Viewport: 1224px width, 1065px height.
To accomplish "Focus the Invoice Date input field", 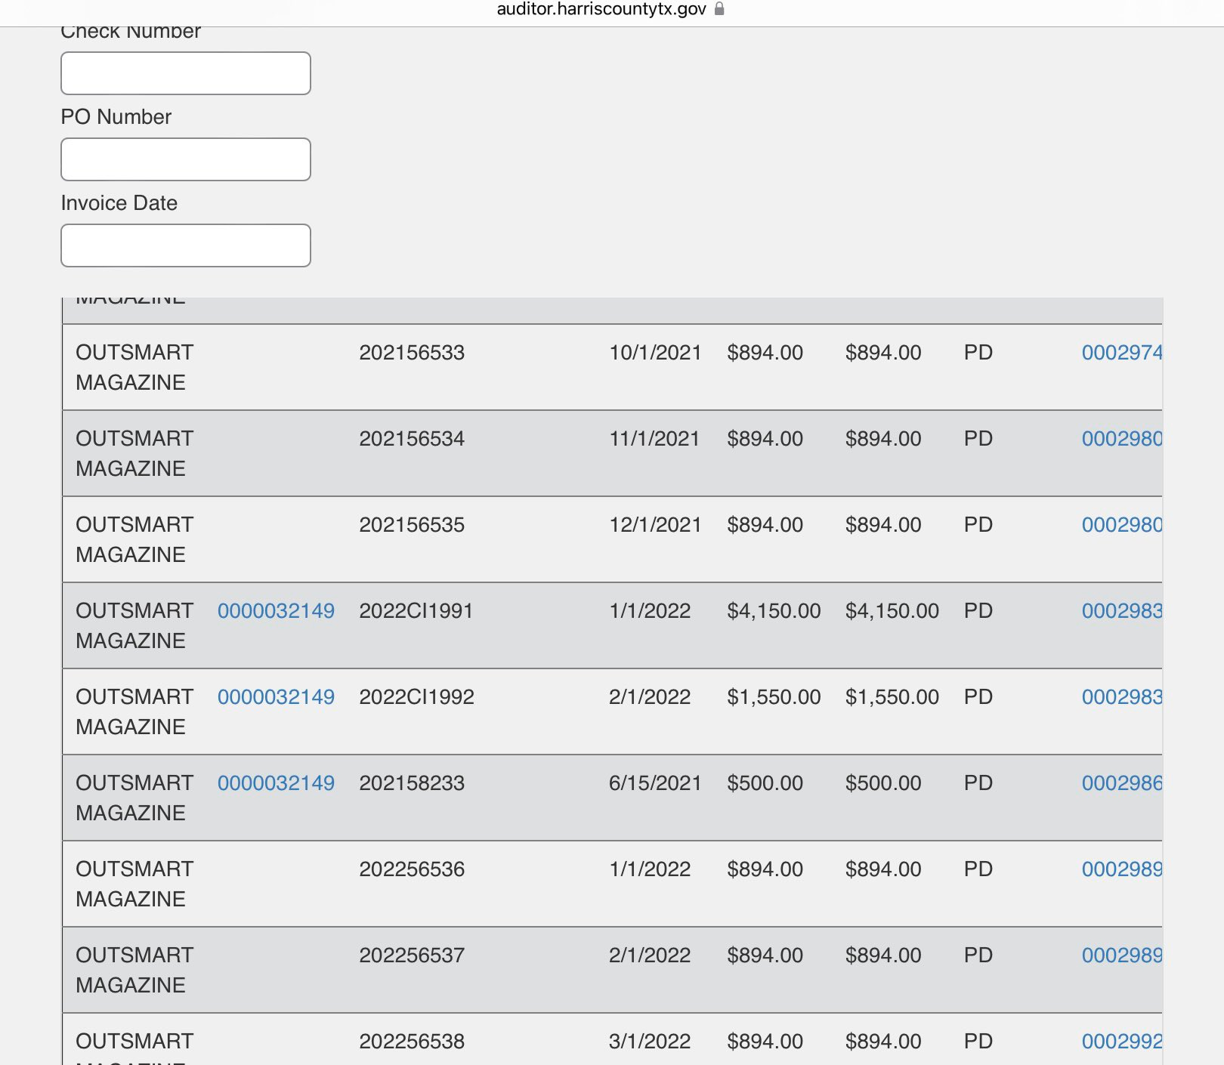I will click(x=186, y=245).
